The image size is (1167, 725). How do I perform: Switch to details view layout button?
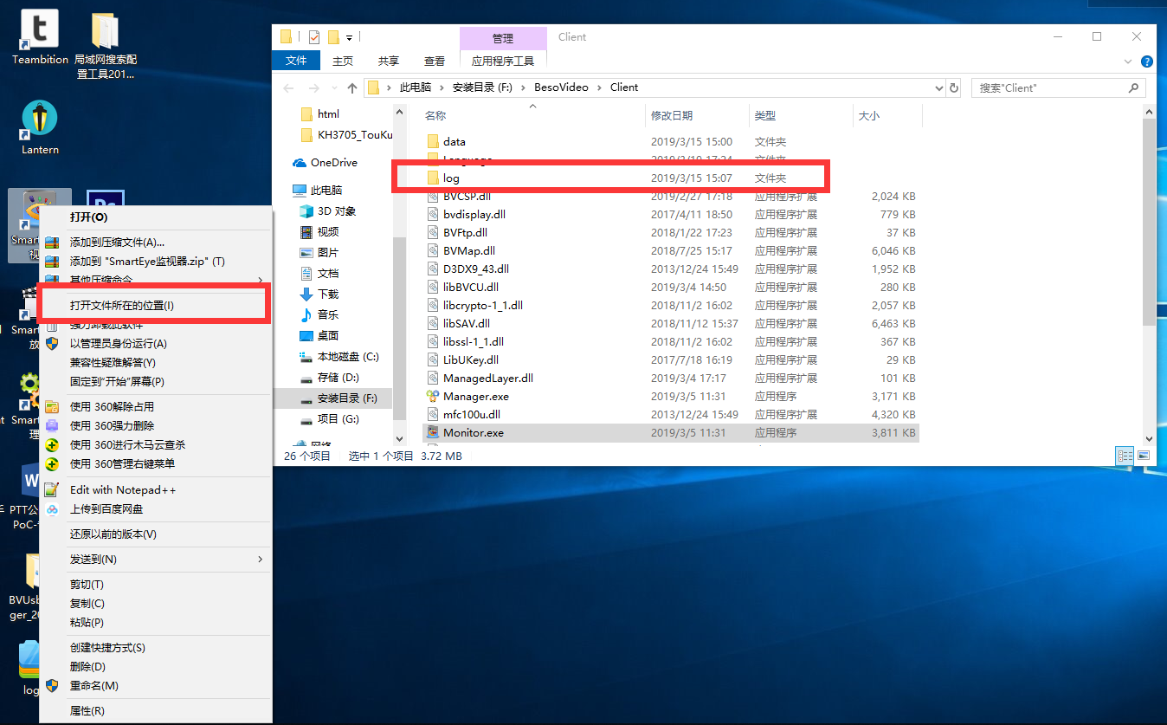[1125, 456]
